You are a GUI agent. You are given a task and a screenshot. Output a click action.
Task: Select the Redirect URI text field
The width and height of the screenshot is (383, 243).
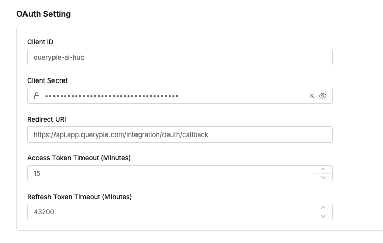179,134
